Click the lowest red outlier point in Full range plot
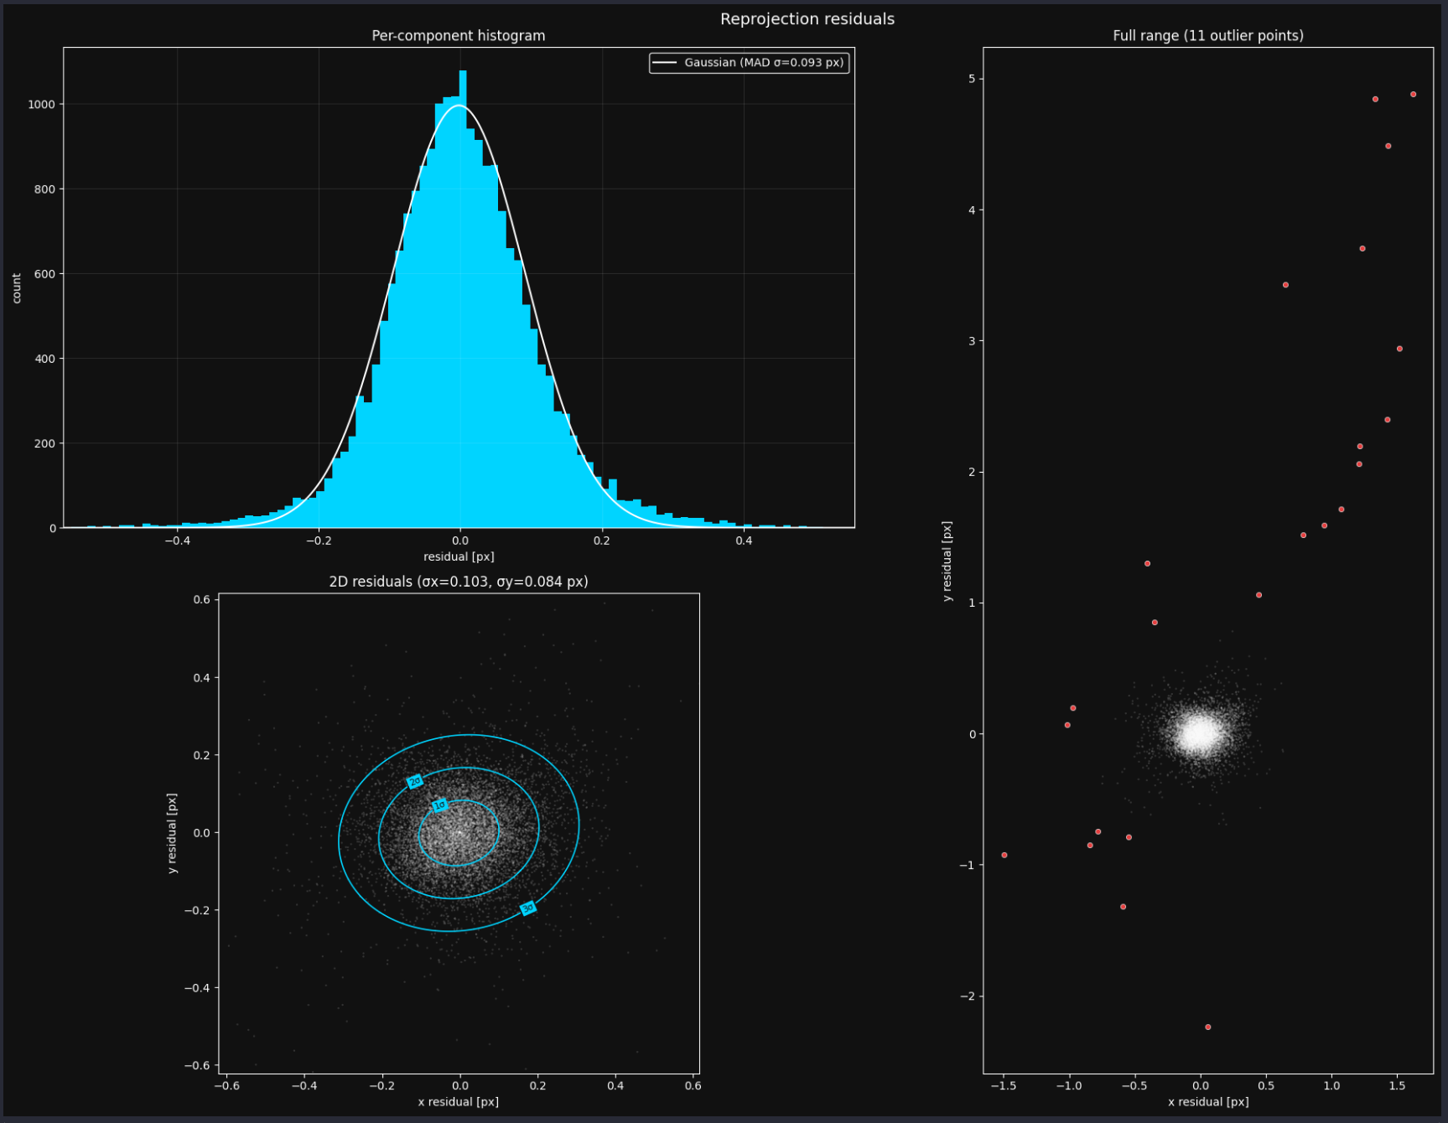This screenshot has width=1448, height=1123. point(1207,1027)
